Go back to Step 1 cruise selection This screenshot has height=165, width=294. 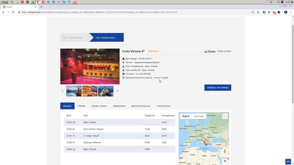pyautogui.click(x=74, y=38)
